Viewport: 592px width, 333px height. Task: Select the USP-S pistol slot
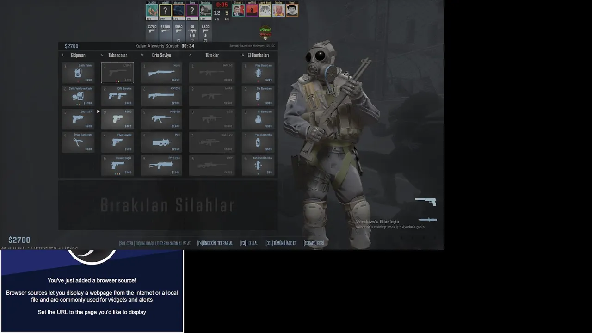(117, 73)
